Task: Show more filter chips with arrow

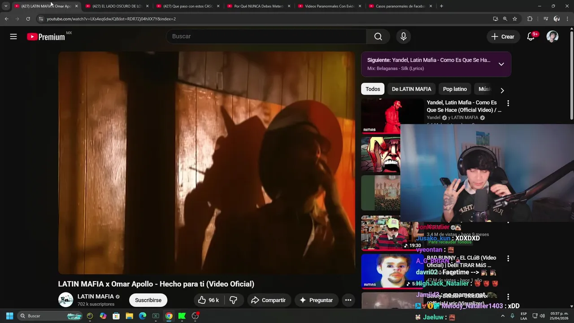Action: coord(502,90)
